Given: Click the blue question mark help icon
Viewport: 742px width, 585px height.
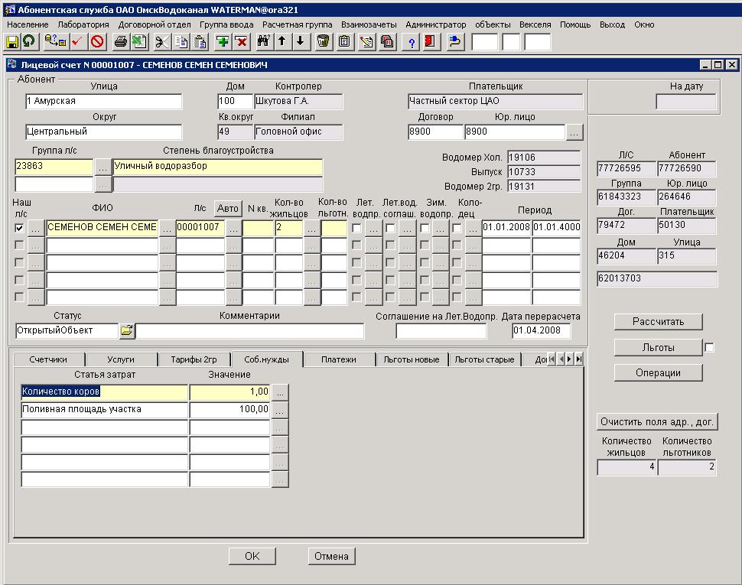Looking at the screenshot, I should coord(412,41).
